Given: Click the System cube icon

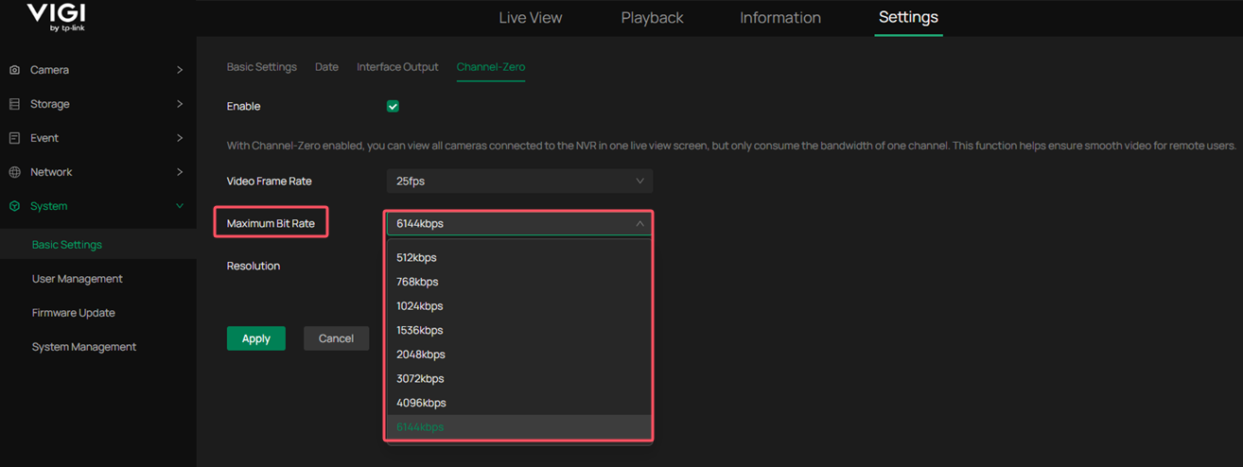Looking at the screenshot, I should tap(14, 206).
